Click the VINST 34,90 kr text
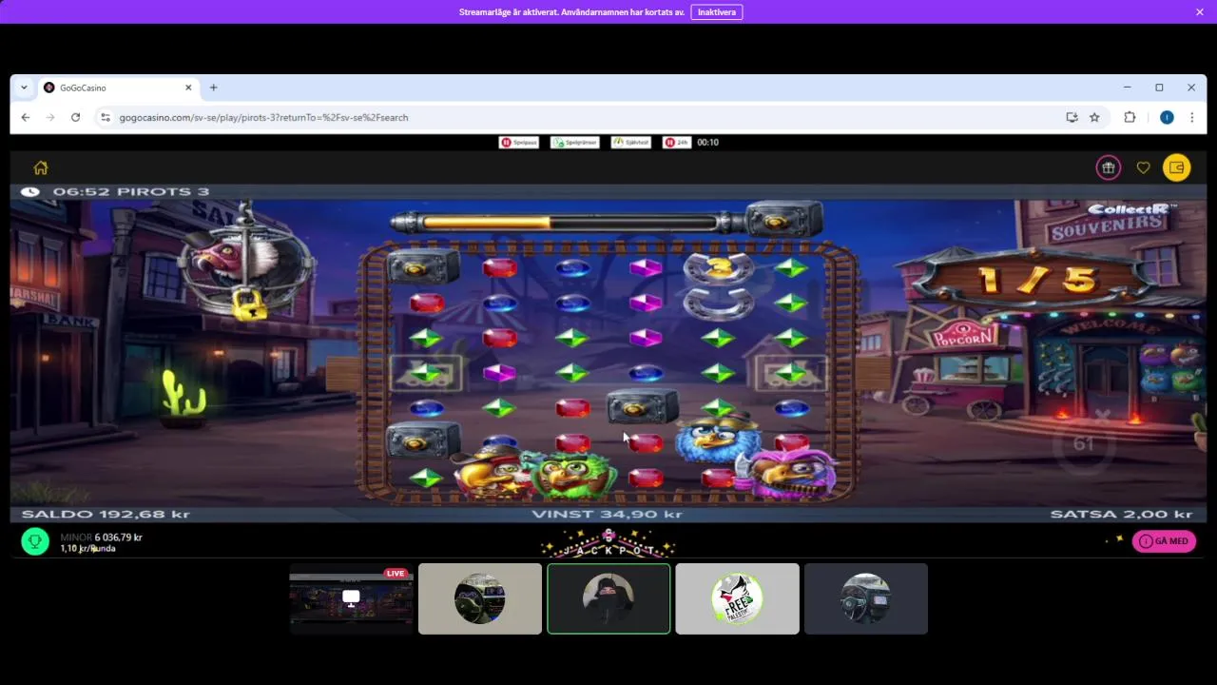Screen dimensions: 1217x685 coord(608,514)
